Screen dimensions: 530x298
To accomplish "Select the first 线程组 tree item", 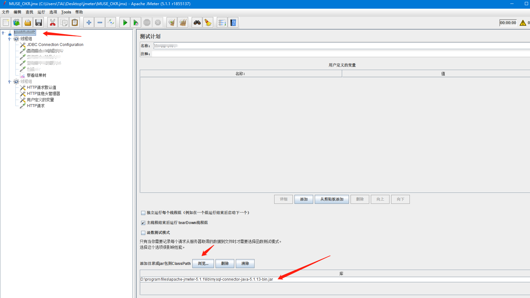I will (x=26, y=39).
